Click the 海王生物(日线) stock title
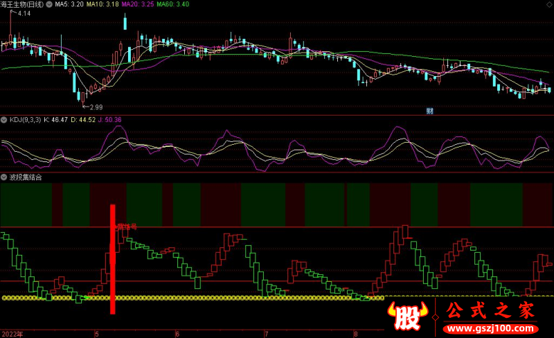Viewport: 554px width, 338px height. [22, 5]
